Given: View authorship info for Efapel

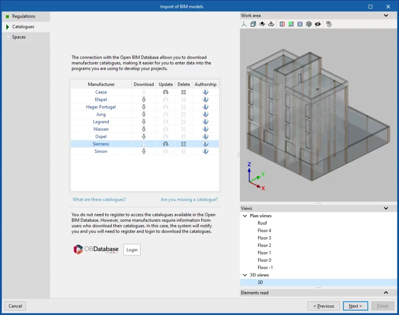Looking at the screenshot, I should [205, 99].
